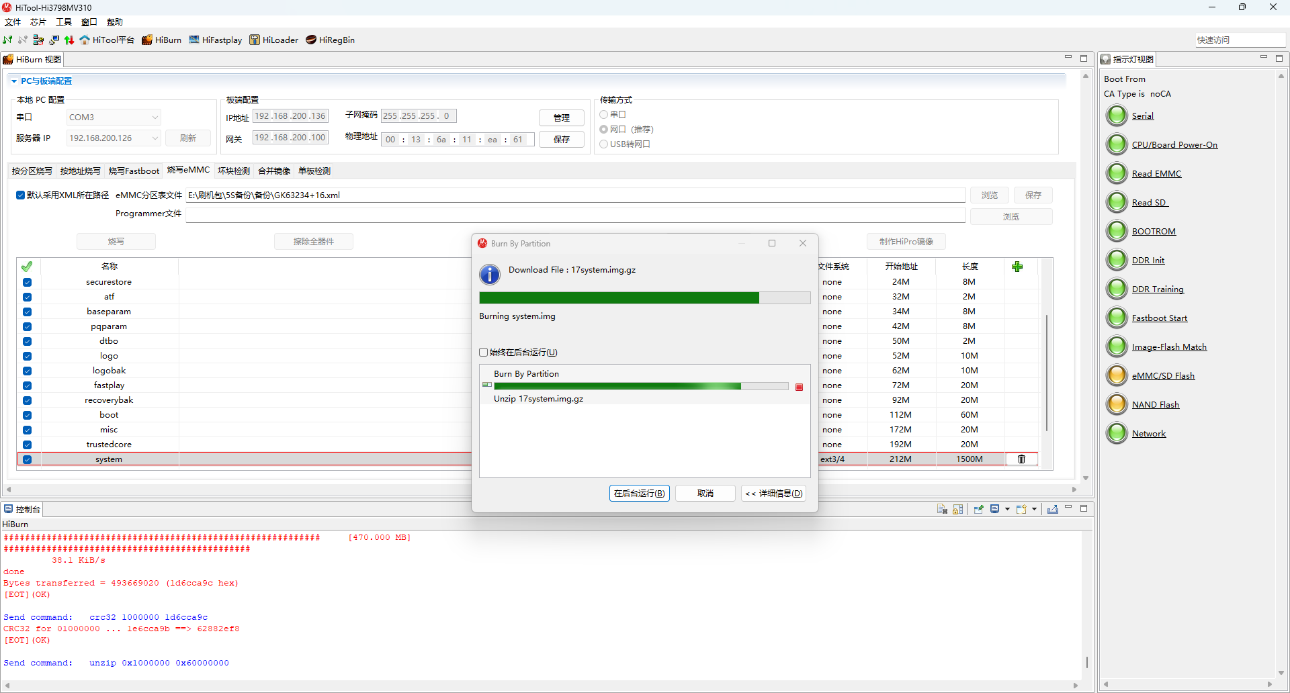Click the eMMC/SD Flash orange indicator light
This screenshot has height=693, width=1290.
pos(1117,375)
